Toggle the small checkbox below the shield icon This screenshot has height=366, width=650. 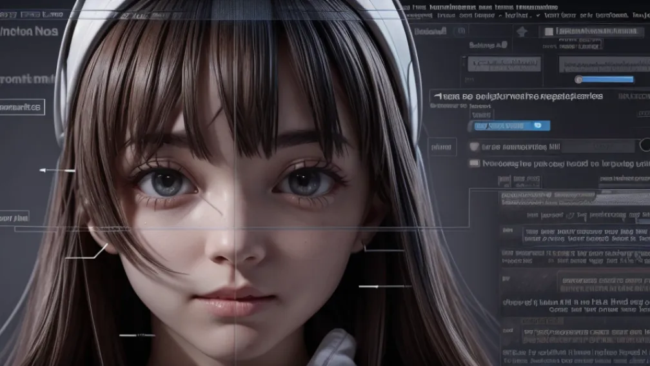pyautogui.click(x=475, y=164)
